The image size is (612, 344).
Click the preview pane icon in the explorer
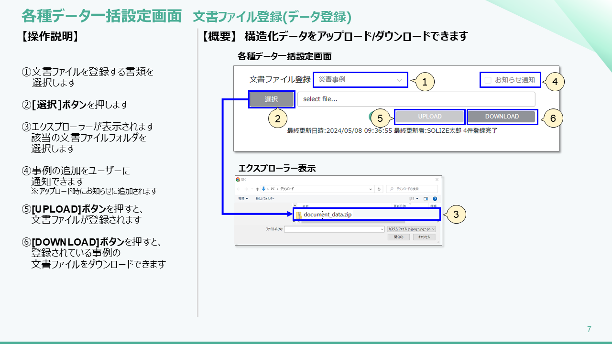point(426,198)
